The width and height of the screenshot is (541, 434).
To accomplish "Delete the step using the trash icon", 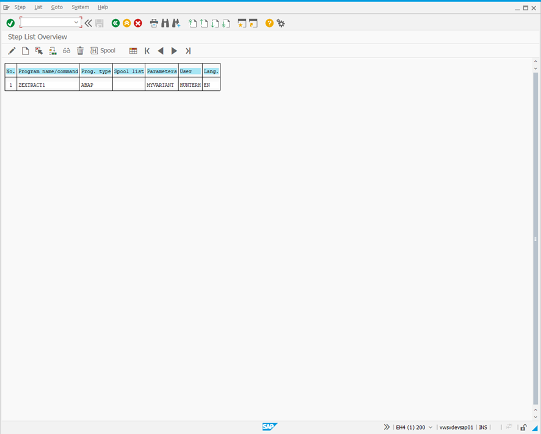I will click(80, 51).
